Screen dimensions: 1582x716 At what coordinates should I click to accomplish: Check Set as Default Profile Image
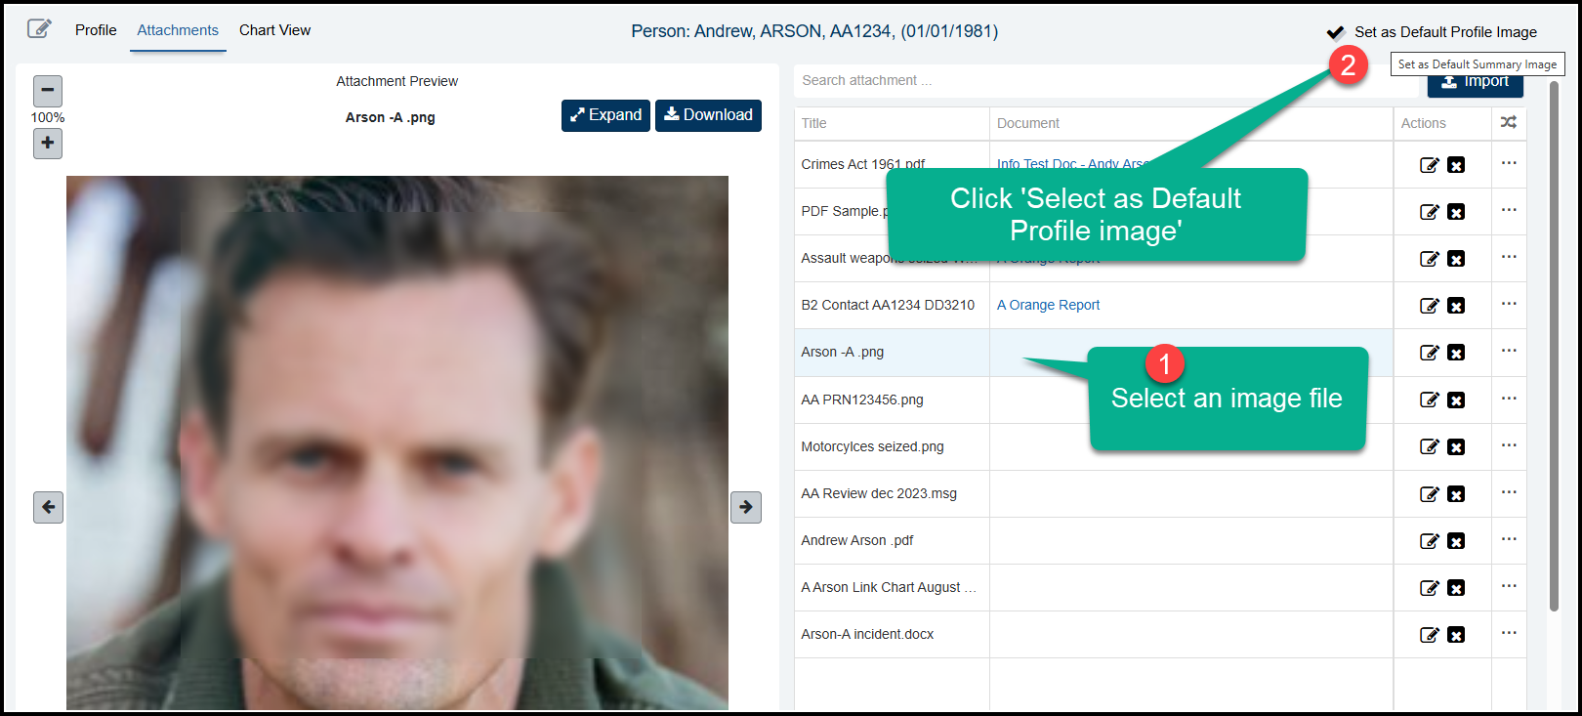pos(1336,32)
